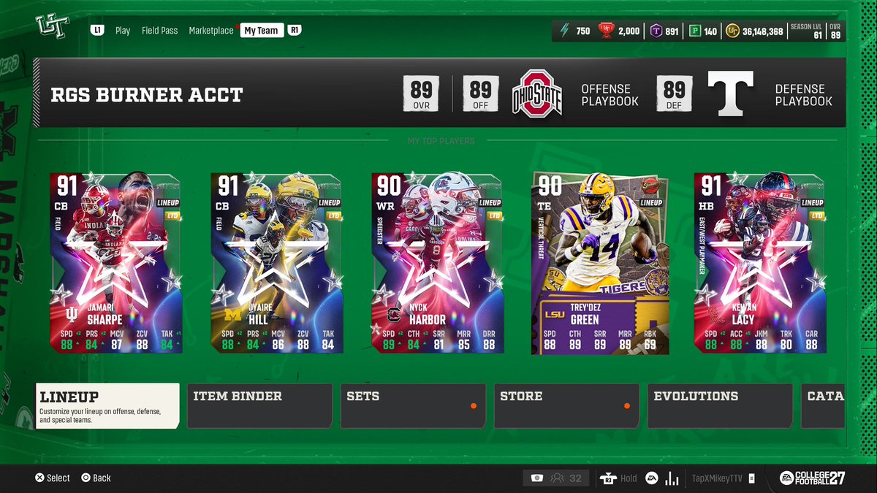877x493 pixels.
Task: Click the College Football 27 logo
Action: 811,478
